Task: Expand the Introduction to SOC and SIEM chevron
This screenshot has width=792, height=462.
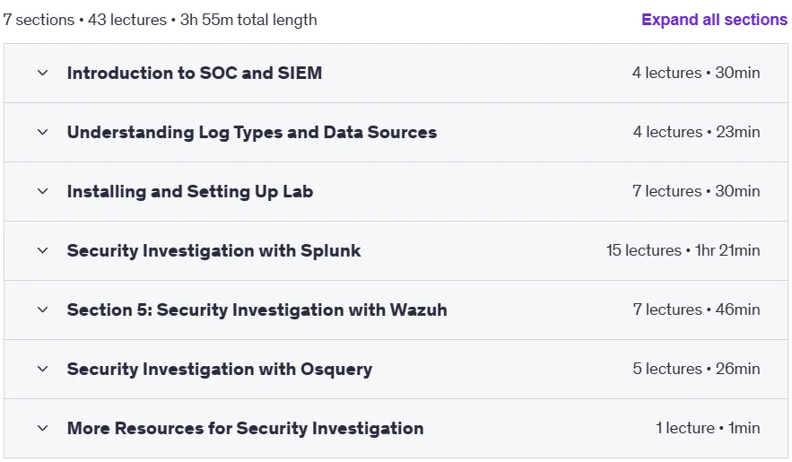Action: point(43,73)
